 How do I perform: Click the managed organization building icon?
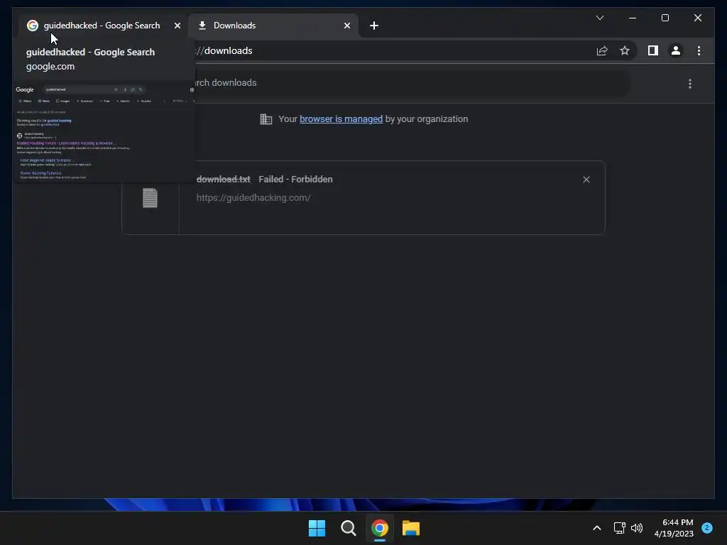coord(266,119)
